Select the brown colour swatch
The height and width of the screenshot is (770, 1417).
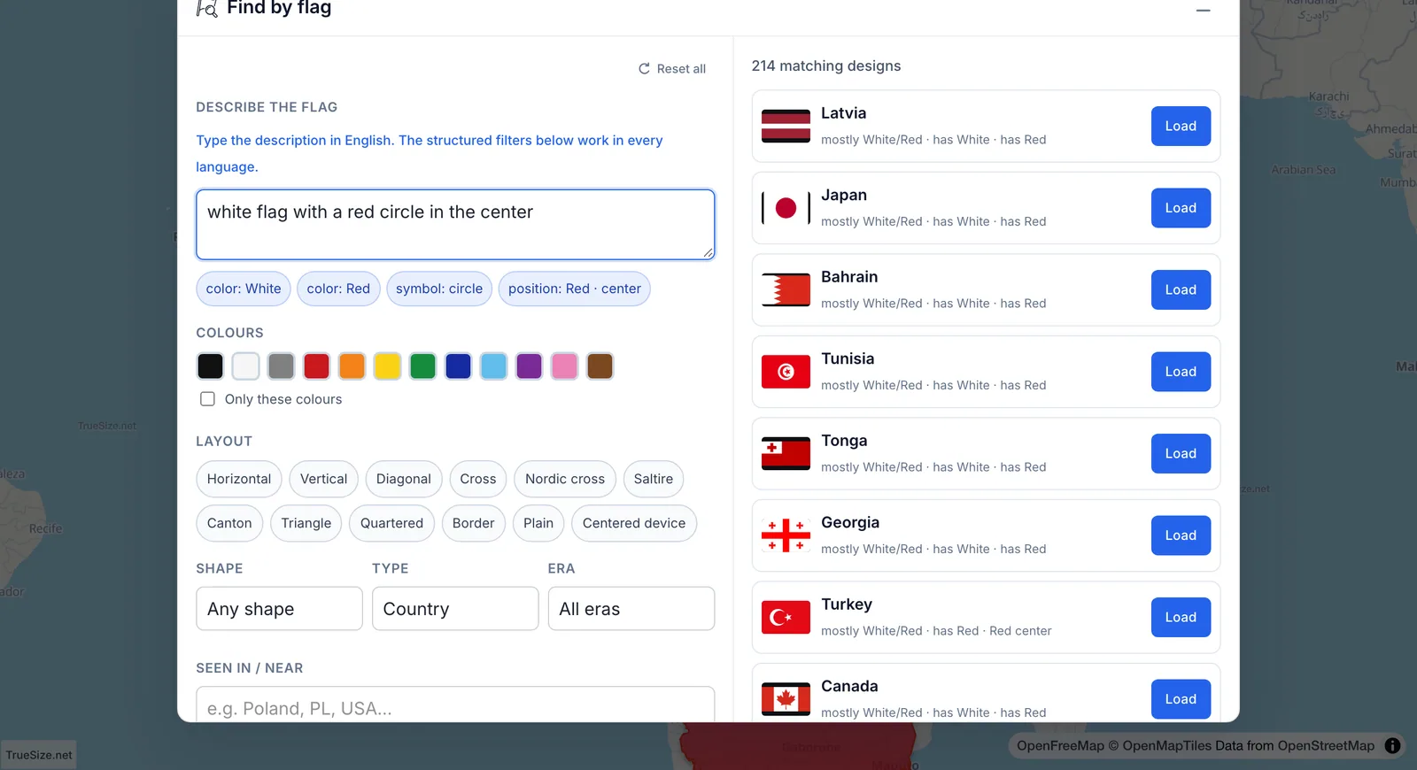(600, 366)
